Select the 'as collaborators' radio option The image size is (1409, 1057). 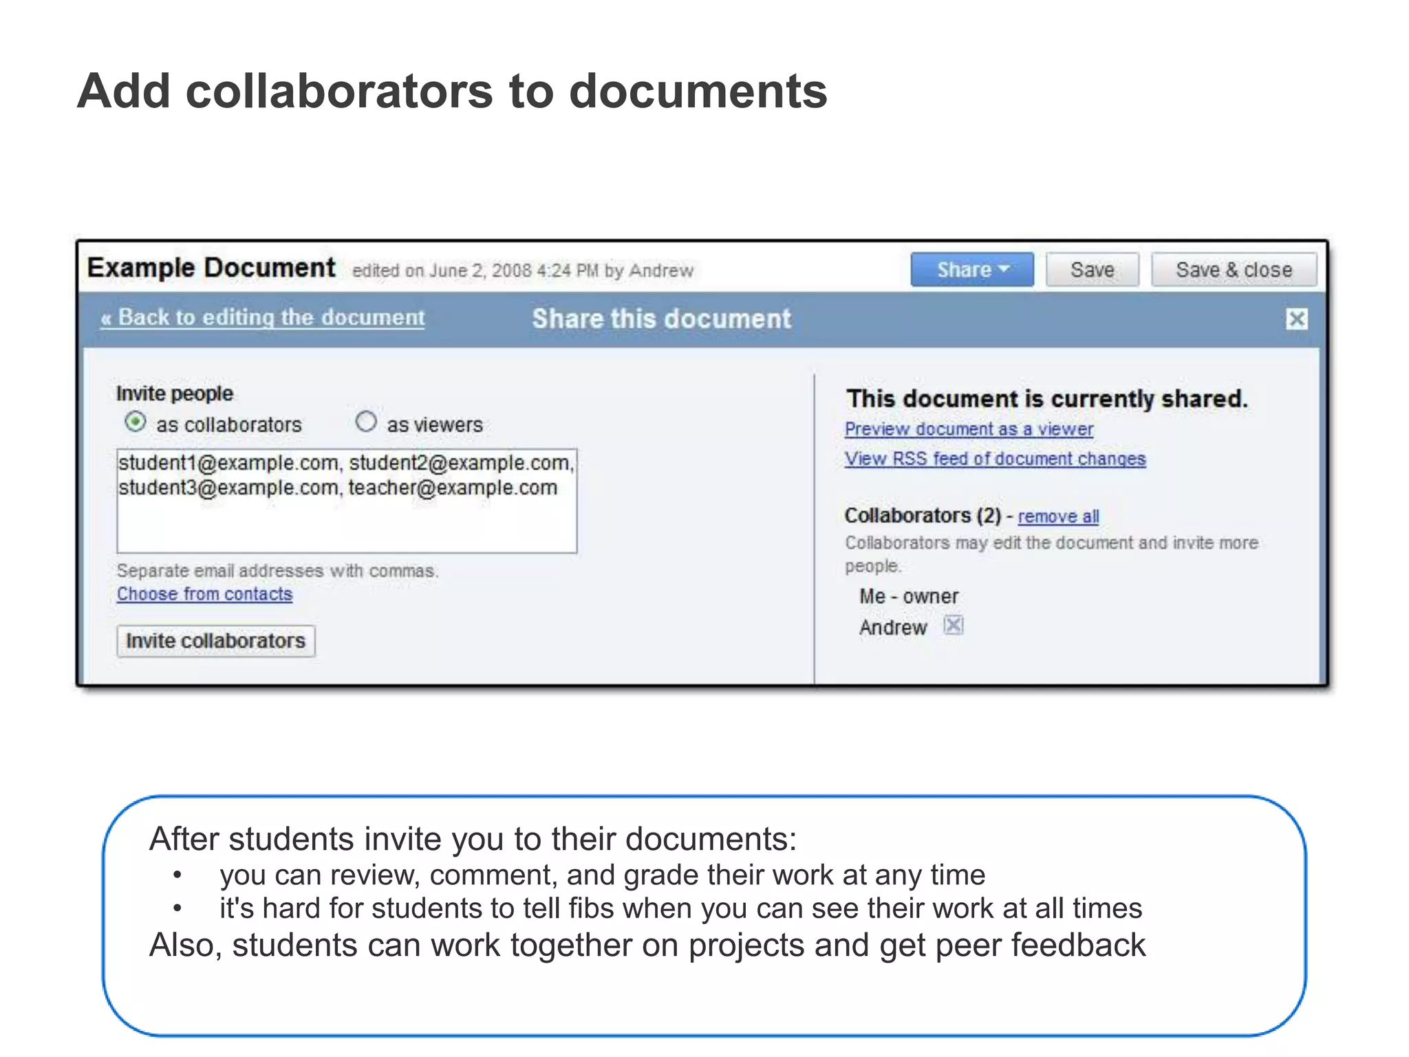coord(136,422)
